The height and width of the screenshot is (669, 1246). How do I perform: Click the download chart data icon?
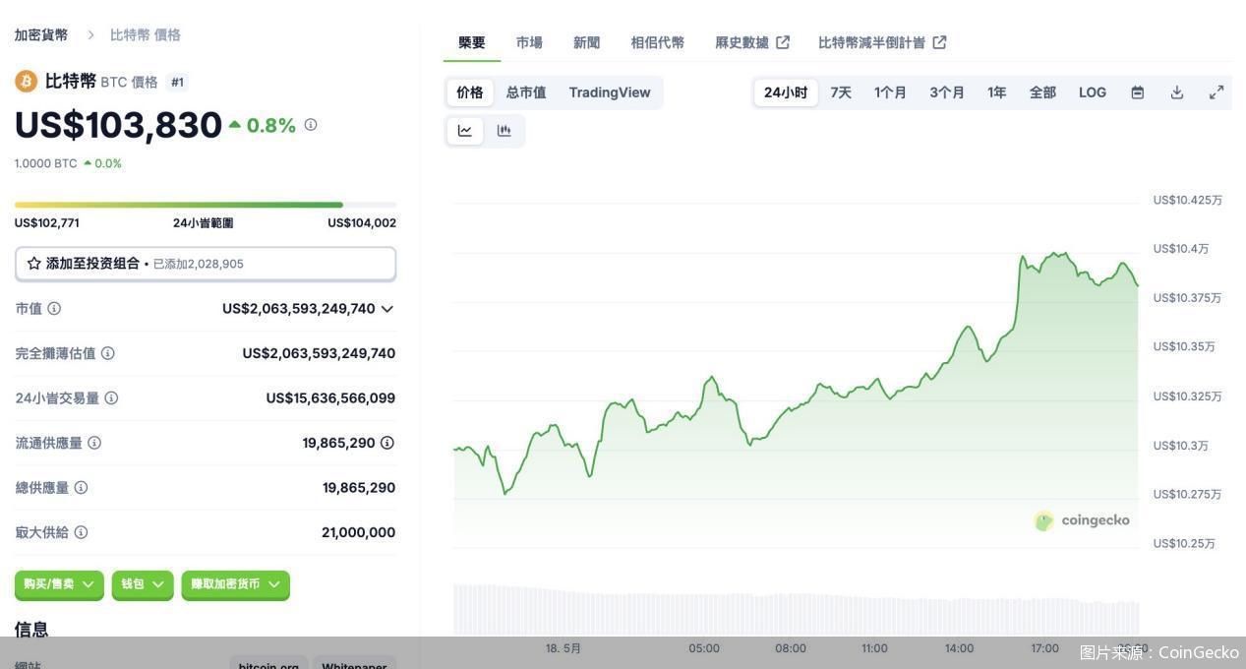point(1177,92)
